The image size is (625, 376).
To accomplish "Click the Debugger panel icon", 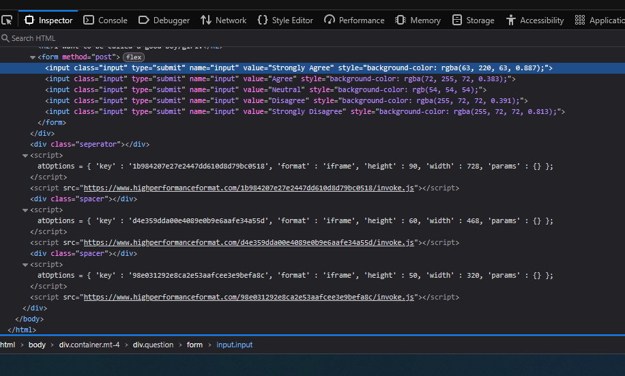I will click(144, 20).
